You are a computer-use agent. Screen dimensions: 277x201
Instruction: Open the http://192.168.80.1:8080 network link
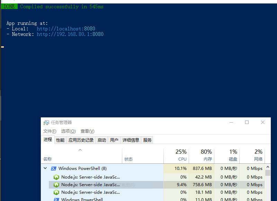pyautogui.click(x=70, y=34)
